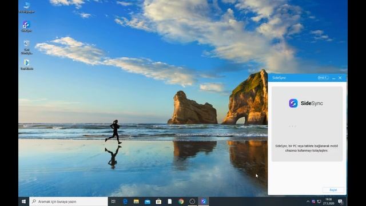This screenshot has height=206, width=366.
Task: Open the Windows Start menu
Action: [23, 201]
